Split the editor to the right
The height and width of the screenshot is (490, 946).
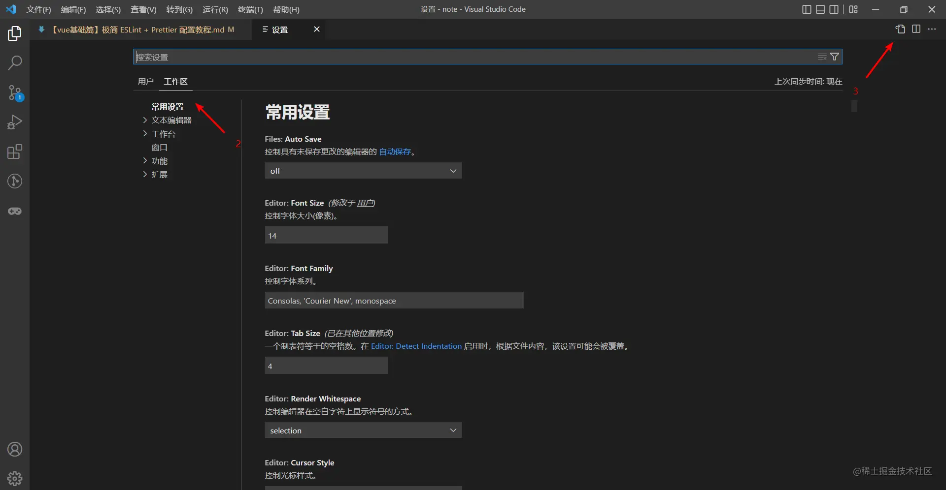916,29
